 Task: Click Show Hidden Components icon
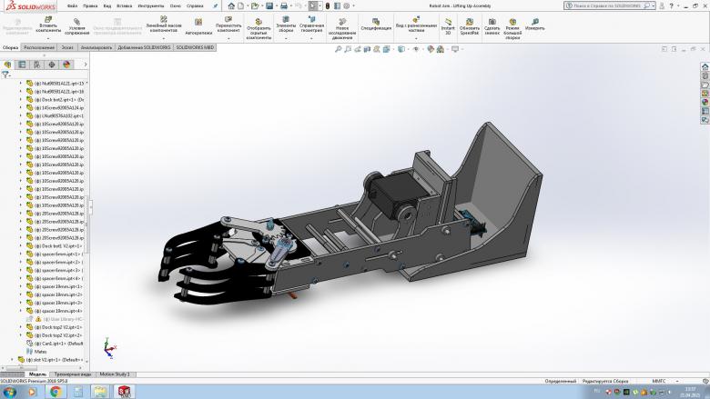[x=259, y=21]
